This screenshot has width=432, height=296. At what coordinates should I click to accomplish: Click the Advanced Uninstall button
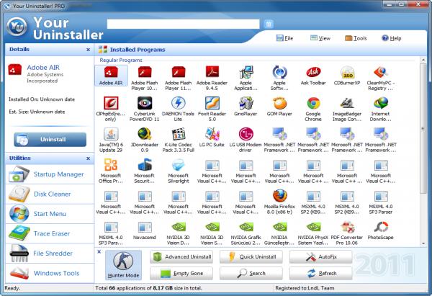coord(181,257)
